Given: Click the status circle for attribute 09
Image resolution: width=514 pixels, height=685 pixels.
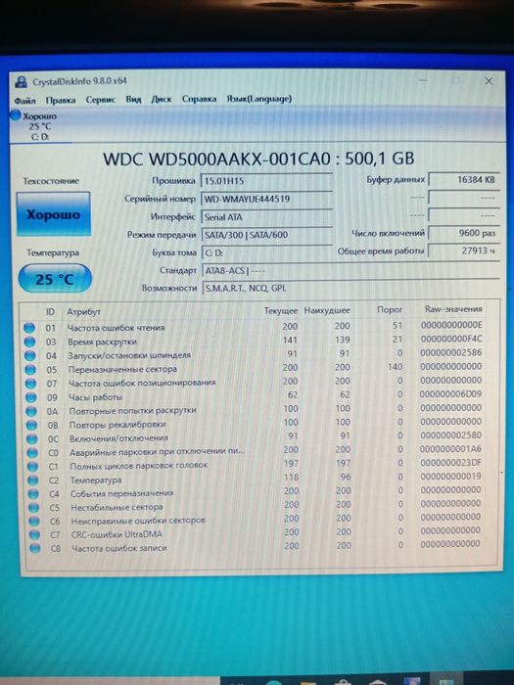Looking at the screenshot, I should 30,397.
